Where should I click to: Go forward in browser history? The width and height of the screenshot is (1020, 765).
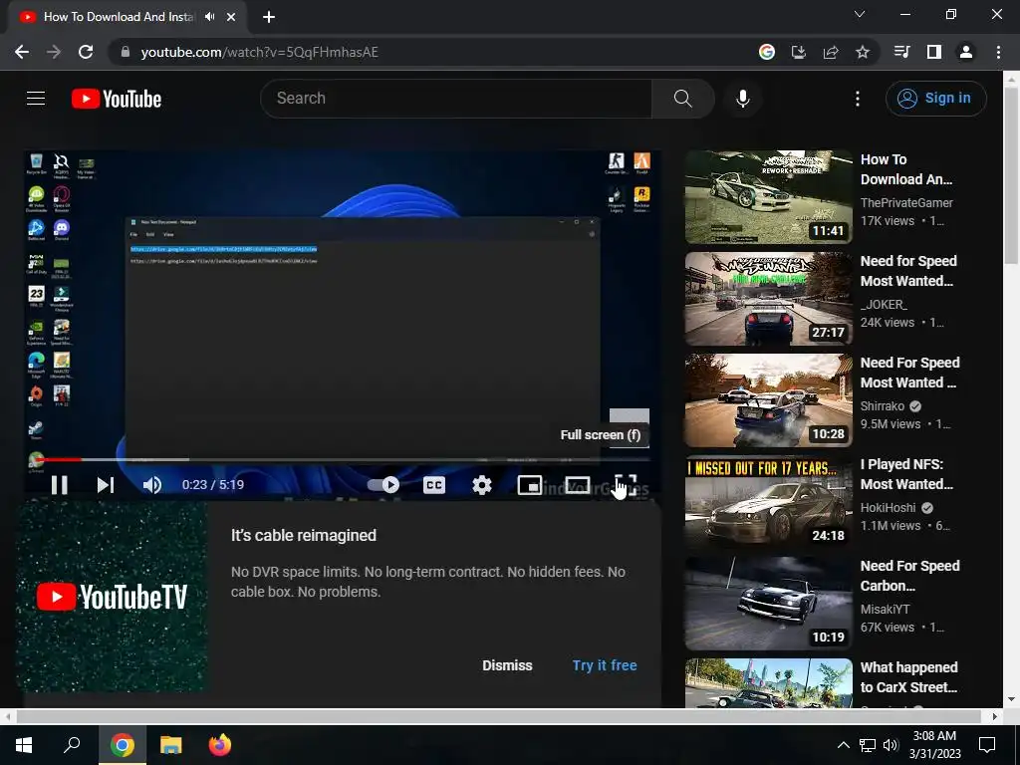click(54, 52)
